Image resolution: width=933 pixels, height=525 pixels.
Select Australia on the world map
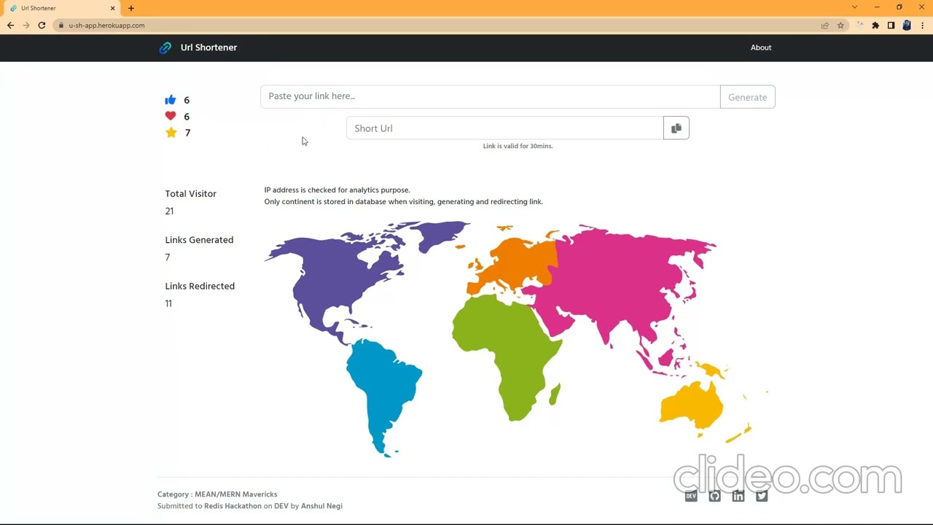(691, 406)
